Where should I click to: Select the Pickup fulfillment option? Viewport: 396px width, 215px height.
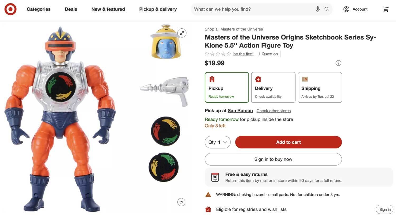pos(227,87)
